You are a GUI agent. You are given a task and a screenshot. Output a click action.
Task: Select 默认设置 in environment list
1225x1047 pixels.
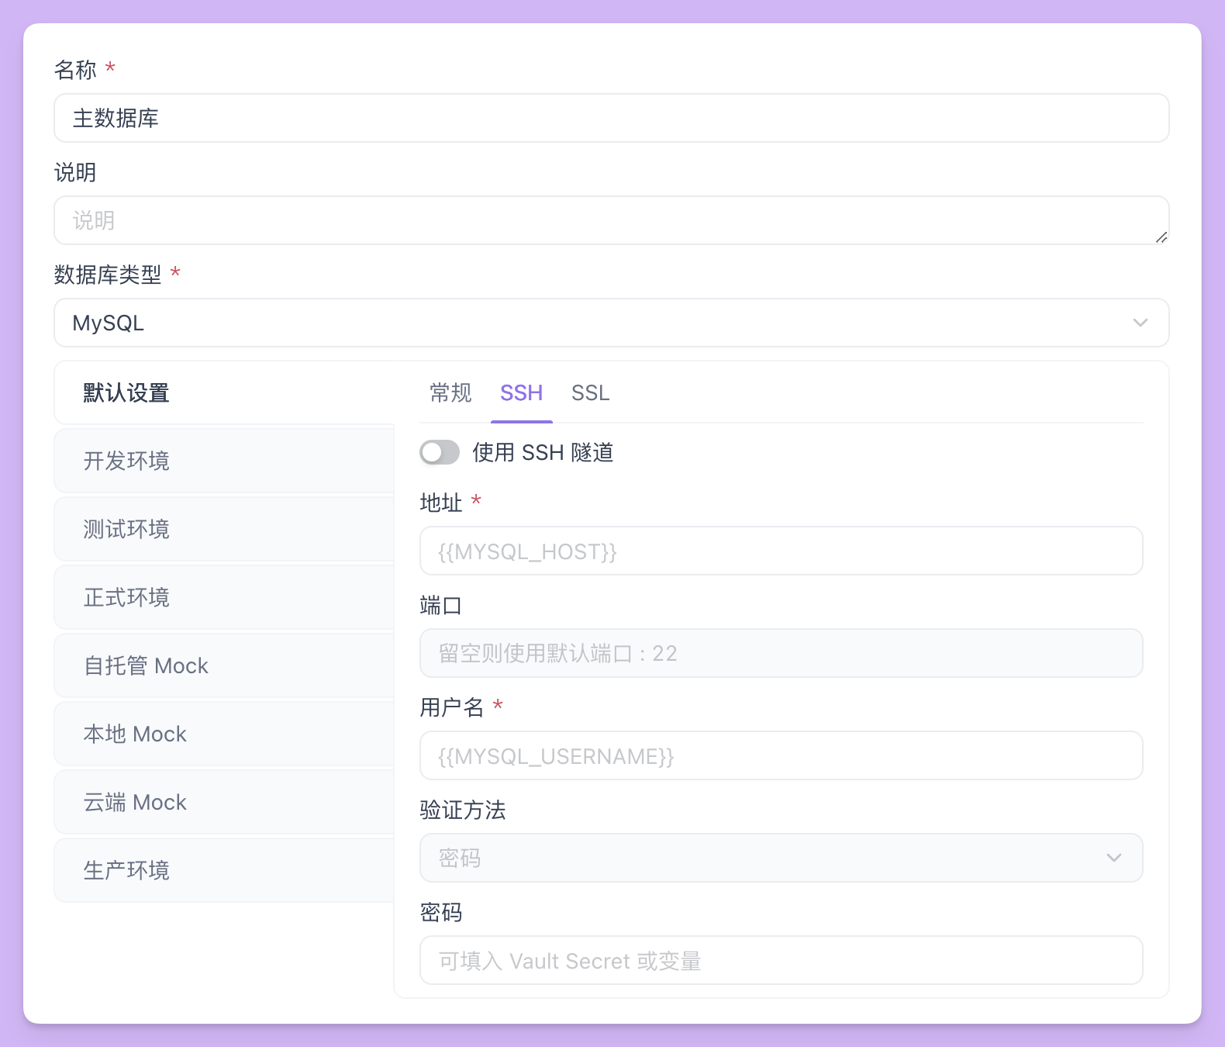click(x=224, y=392)
